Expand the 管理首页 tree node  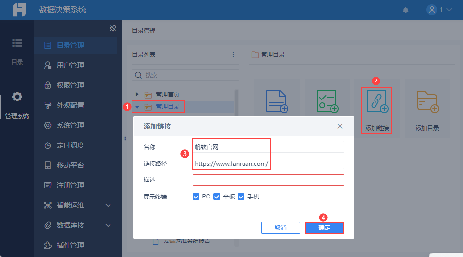click(x=137, y=94)
